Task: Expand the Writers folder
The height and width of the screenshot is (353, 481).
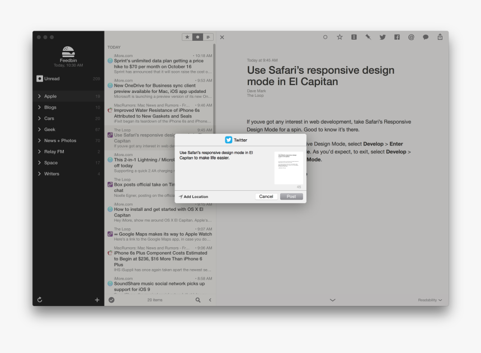Action: [x=39, y=173]
